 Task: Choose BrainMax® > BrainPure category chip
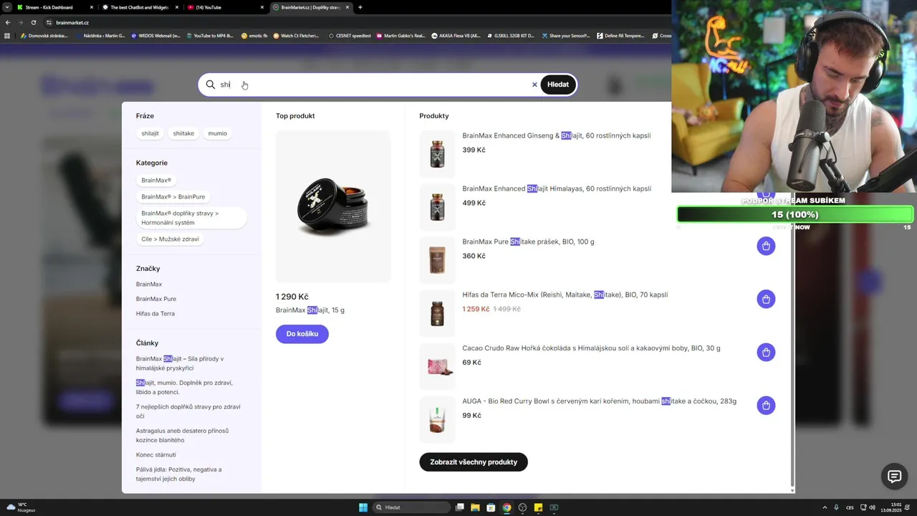(x=173, y=196)
